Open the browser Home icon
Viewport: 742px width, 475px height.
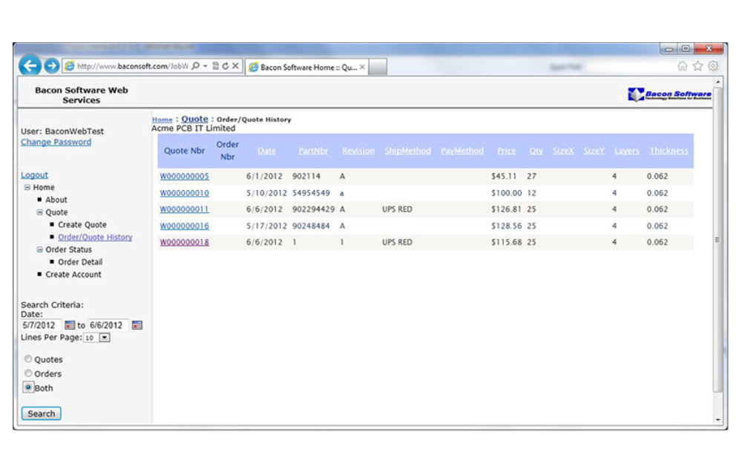683,66
